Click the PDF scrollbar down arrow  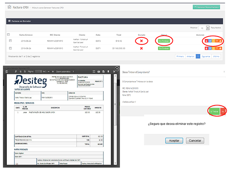(x=115, y=163)
